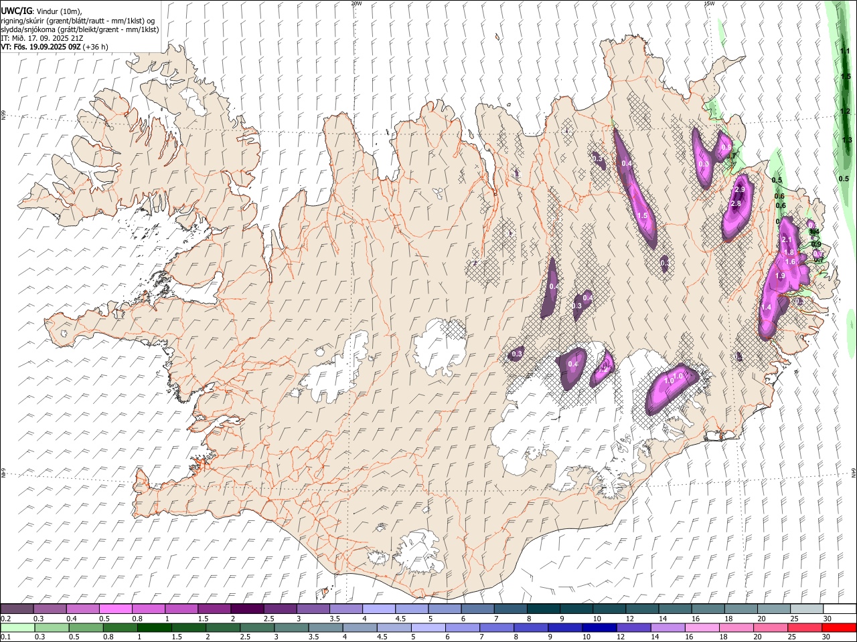
Task: Click the dark purple swatch between 0.2 and 0.3 in upper legend row
Action: coord(17,609)
